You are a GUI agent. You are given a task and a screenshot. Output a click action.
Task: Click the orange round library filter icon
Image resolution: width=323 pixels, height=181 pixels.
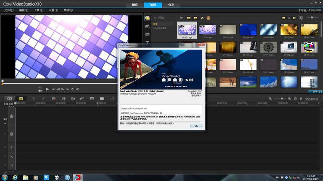point(208,18)
